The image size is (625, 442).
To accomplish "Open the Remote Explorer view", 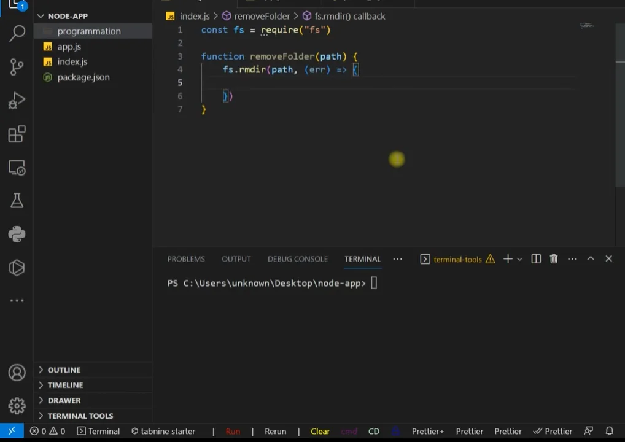I will 17,168.
